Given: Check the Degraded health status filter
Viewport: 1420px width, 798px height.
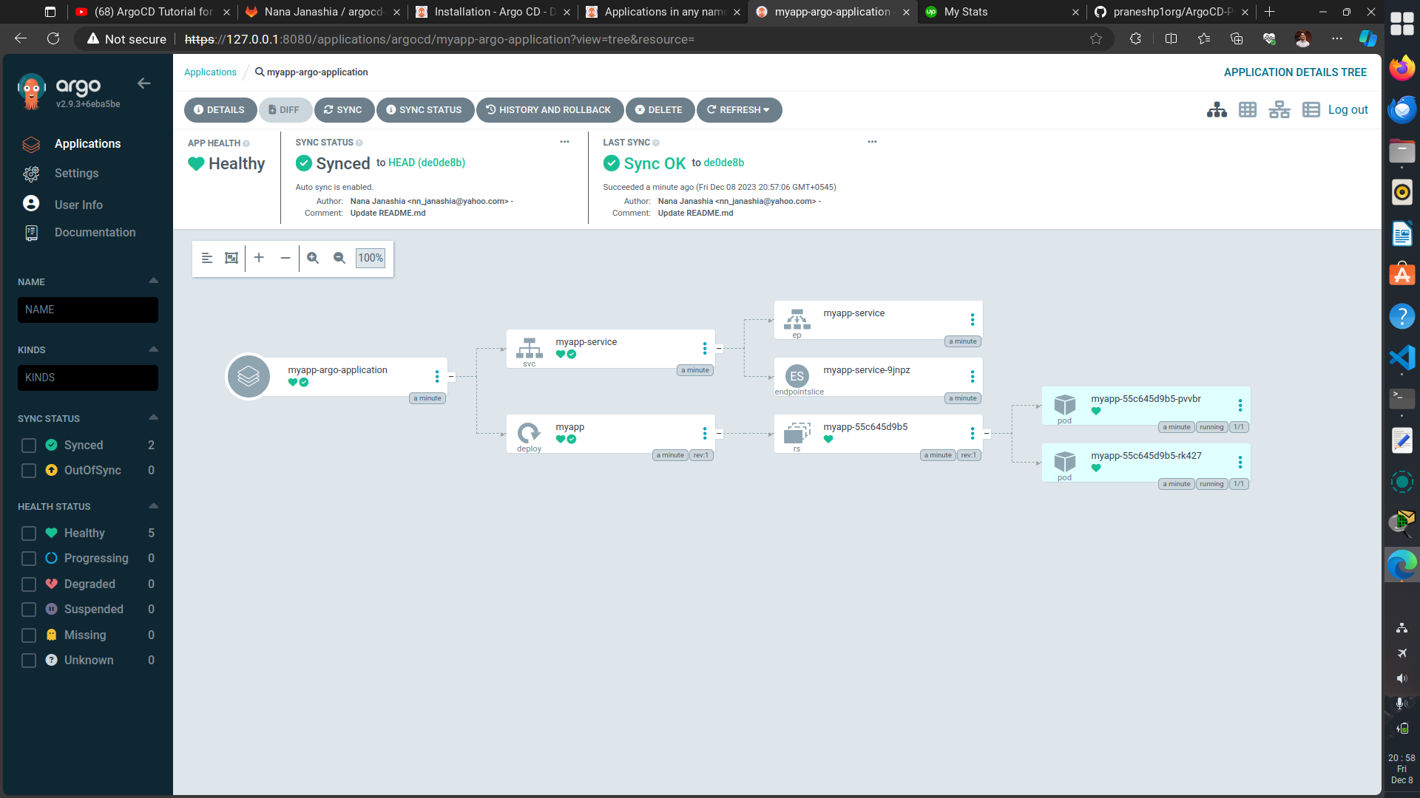Looking at the screenshot, I should pyautogui.click(x=29, y=584).
